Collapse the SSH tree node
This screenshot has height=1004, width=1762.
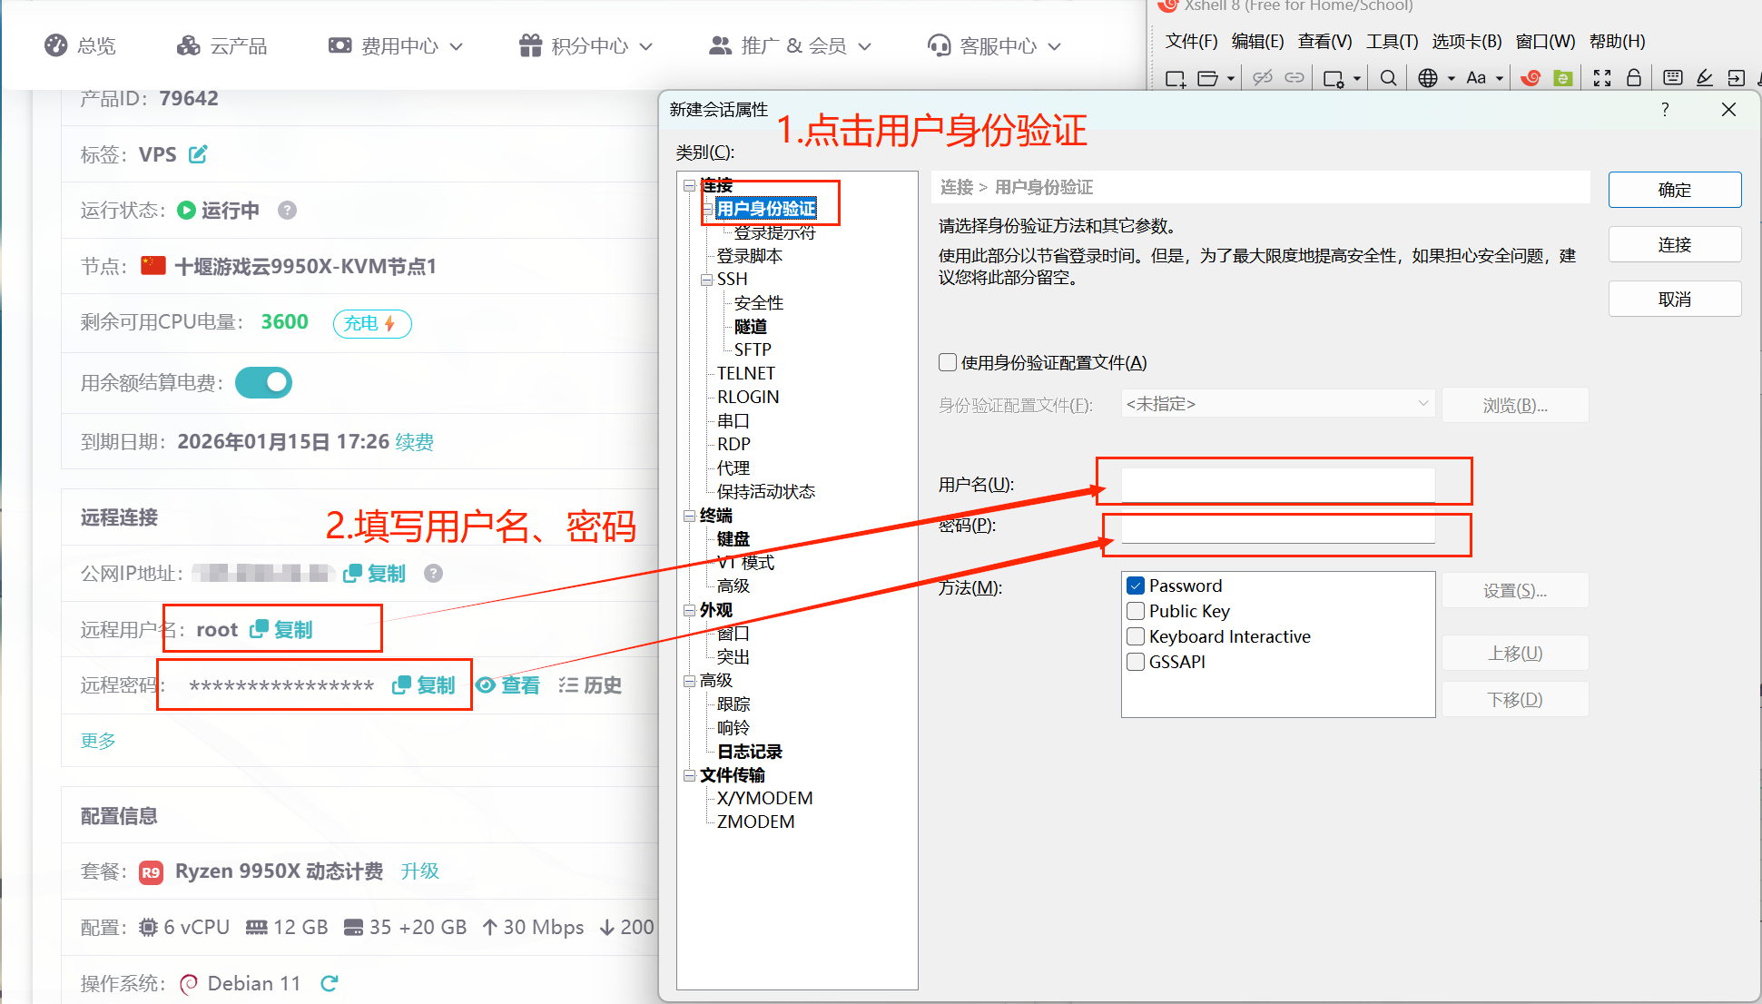[x=706, y=280]
